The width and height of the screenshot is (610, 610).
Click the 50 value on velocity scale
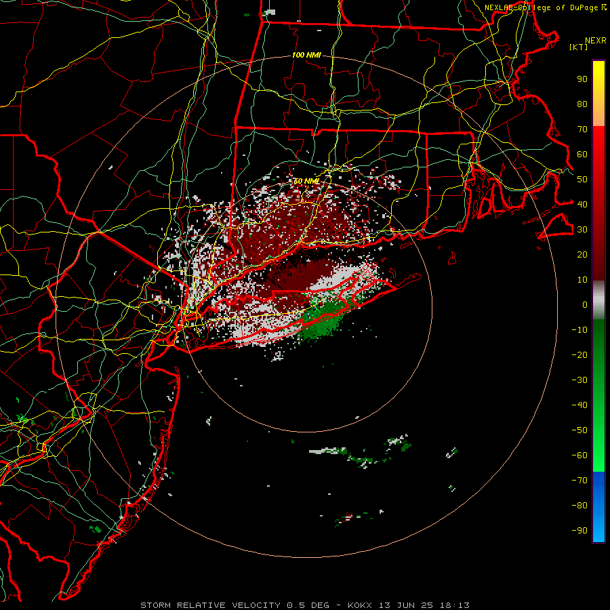pyautogui.click(x=582, y=180)
